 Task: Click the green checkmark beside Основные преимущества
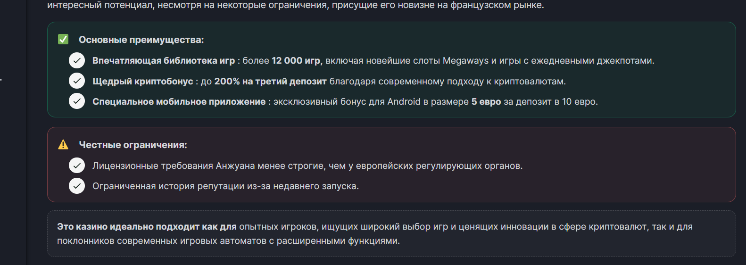[x=63, y=39]
